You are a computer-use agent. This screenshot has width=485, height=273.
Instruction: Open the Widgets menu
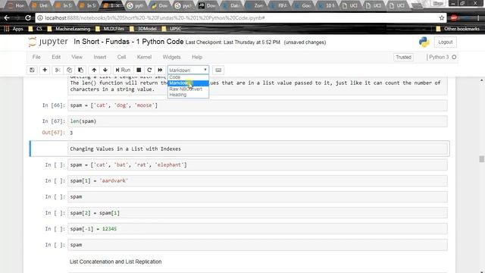click(x=171, y=57)
